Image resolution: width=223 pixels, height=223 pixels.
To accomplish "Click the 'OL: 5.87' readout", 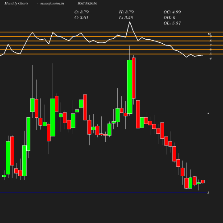I will tap(172, 23).
